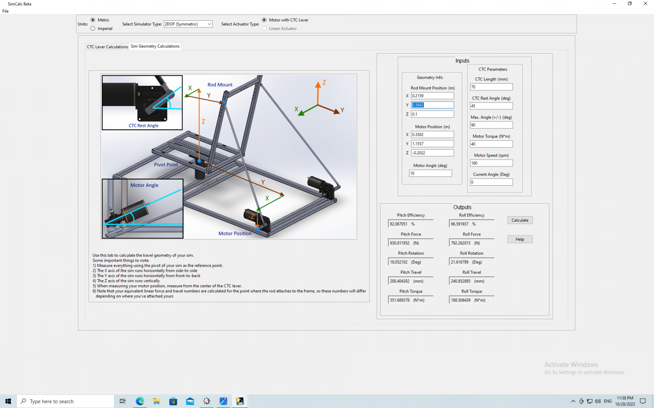The height and width of the screenshot is (408, 654).
Task: Expand hidden system tray icons chevron
Action: (573, 401)
